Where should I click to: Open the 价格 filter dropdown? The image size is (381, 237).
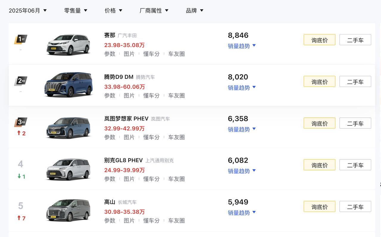pos(113,10)
